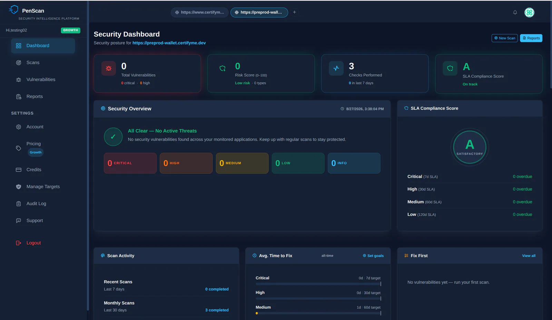
Task: Open notifications bell icon
Action: (515, 12)
